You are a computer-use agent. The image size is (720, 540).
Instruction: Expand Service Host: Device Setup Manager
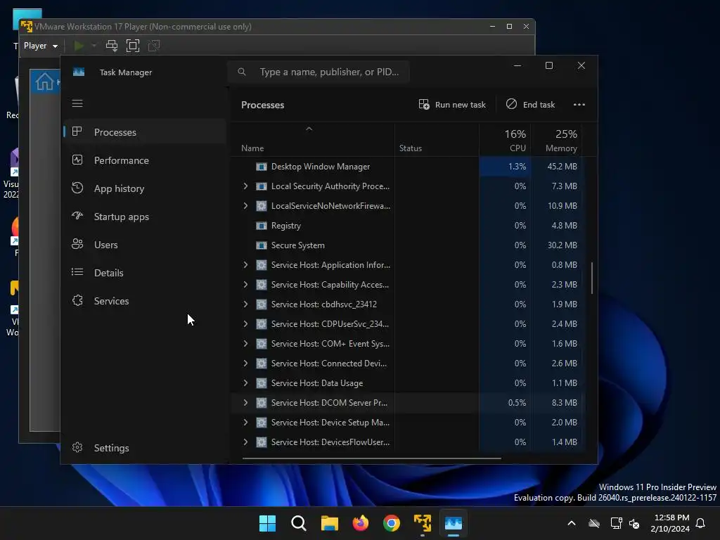pos(245,423)
